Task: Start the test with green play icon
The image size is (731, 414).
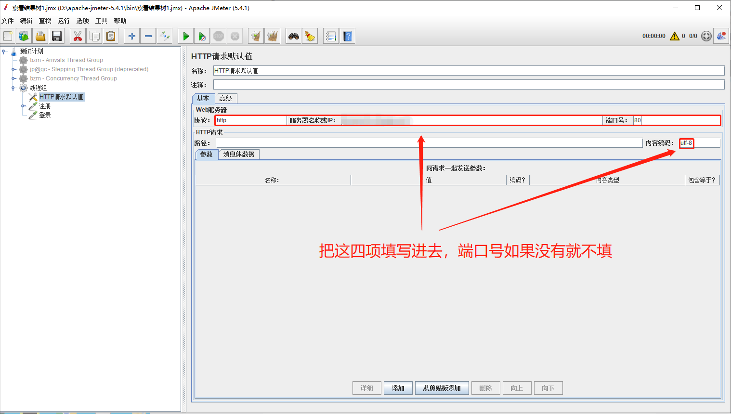Action: (185, 36)
